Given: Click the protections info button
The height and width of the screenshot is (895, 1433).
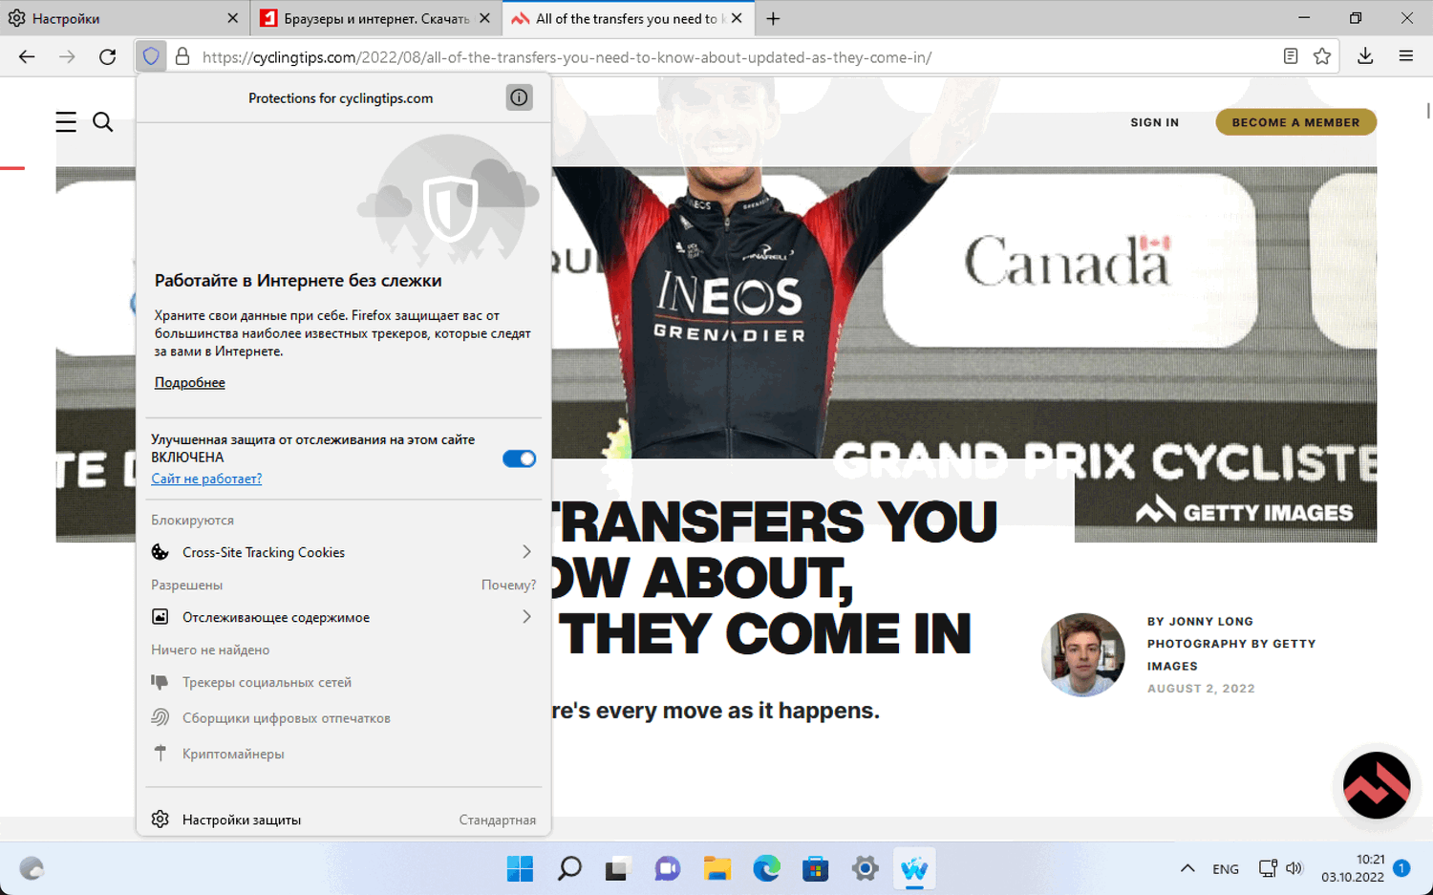Looking at the screenshot, I should pos(519,97).
